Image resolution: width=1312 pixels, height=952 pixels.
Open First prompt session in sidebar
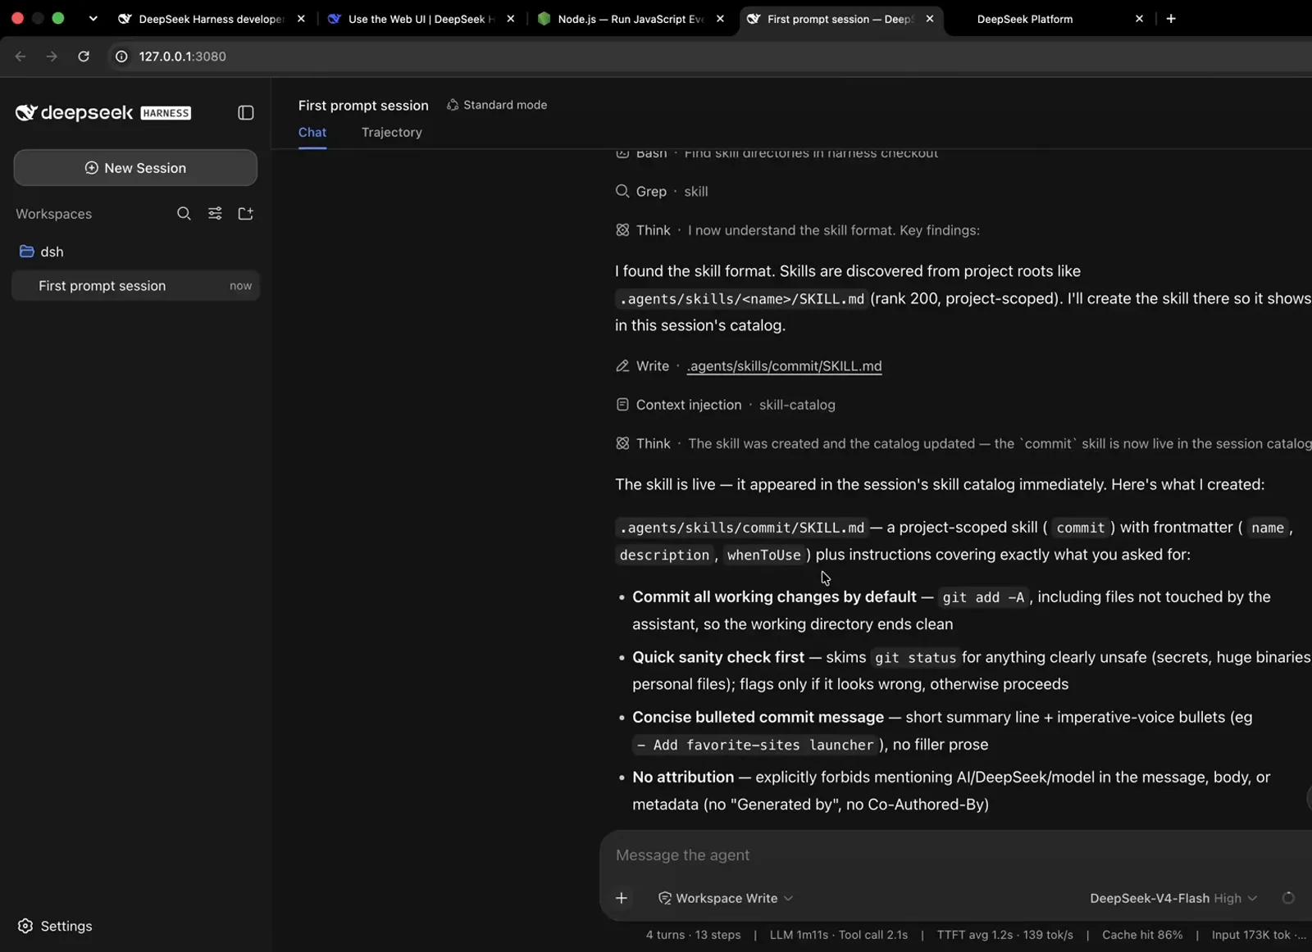135,286
